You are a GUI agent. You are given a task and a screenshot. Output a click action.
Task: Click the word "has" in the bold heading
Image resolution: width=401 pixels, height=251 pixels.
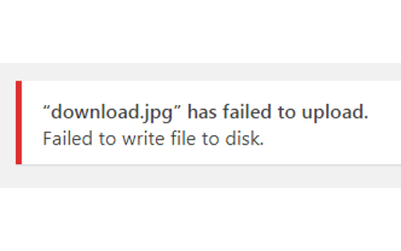[x=201, y=113]
